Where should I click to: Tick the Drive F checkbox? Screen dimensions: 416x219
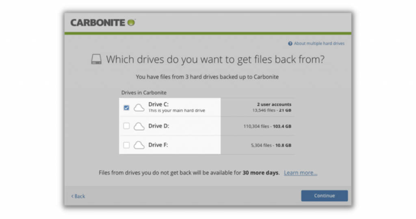point(126,145)
